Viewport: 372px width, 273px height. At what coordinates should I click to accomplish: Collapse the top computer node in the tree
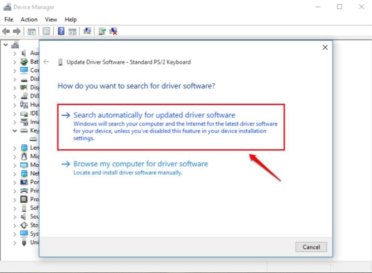[5, 45]
